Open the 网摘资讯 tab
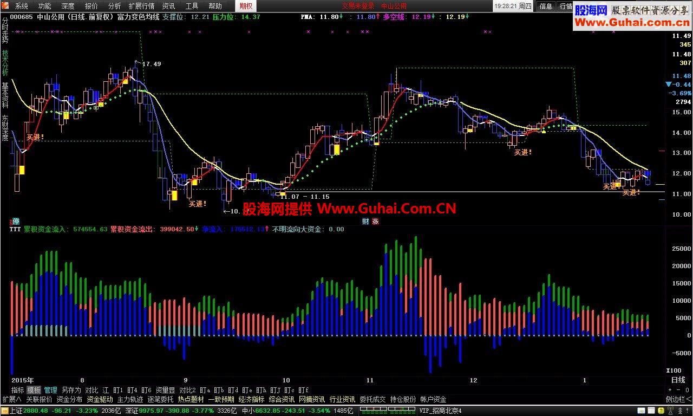 pyautogui.click(x=312, y=399)
